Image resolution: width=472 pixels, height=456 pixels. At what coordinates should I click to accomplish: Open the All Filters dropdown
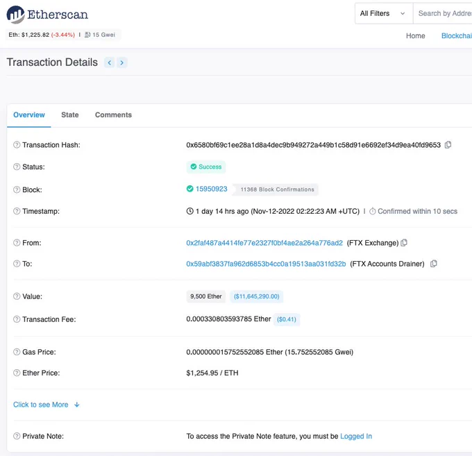coord(384,14)
